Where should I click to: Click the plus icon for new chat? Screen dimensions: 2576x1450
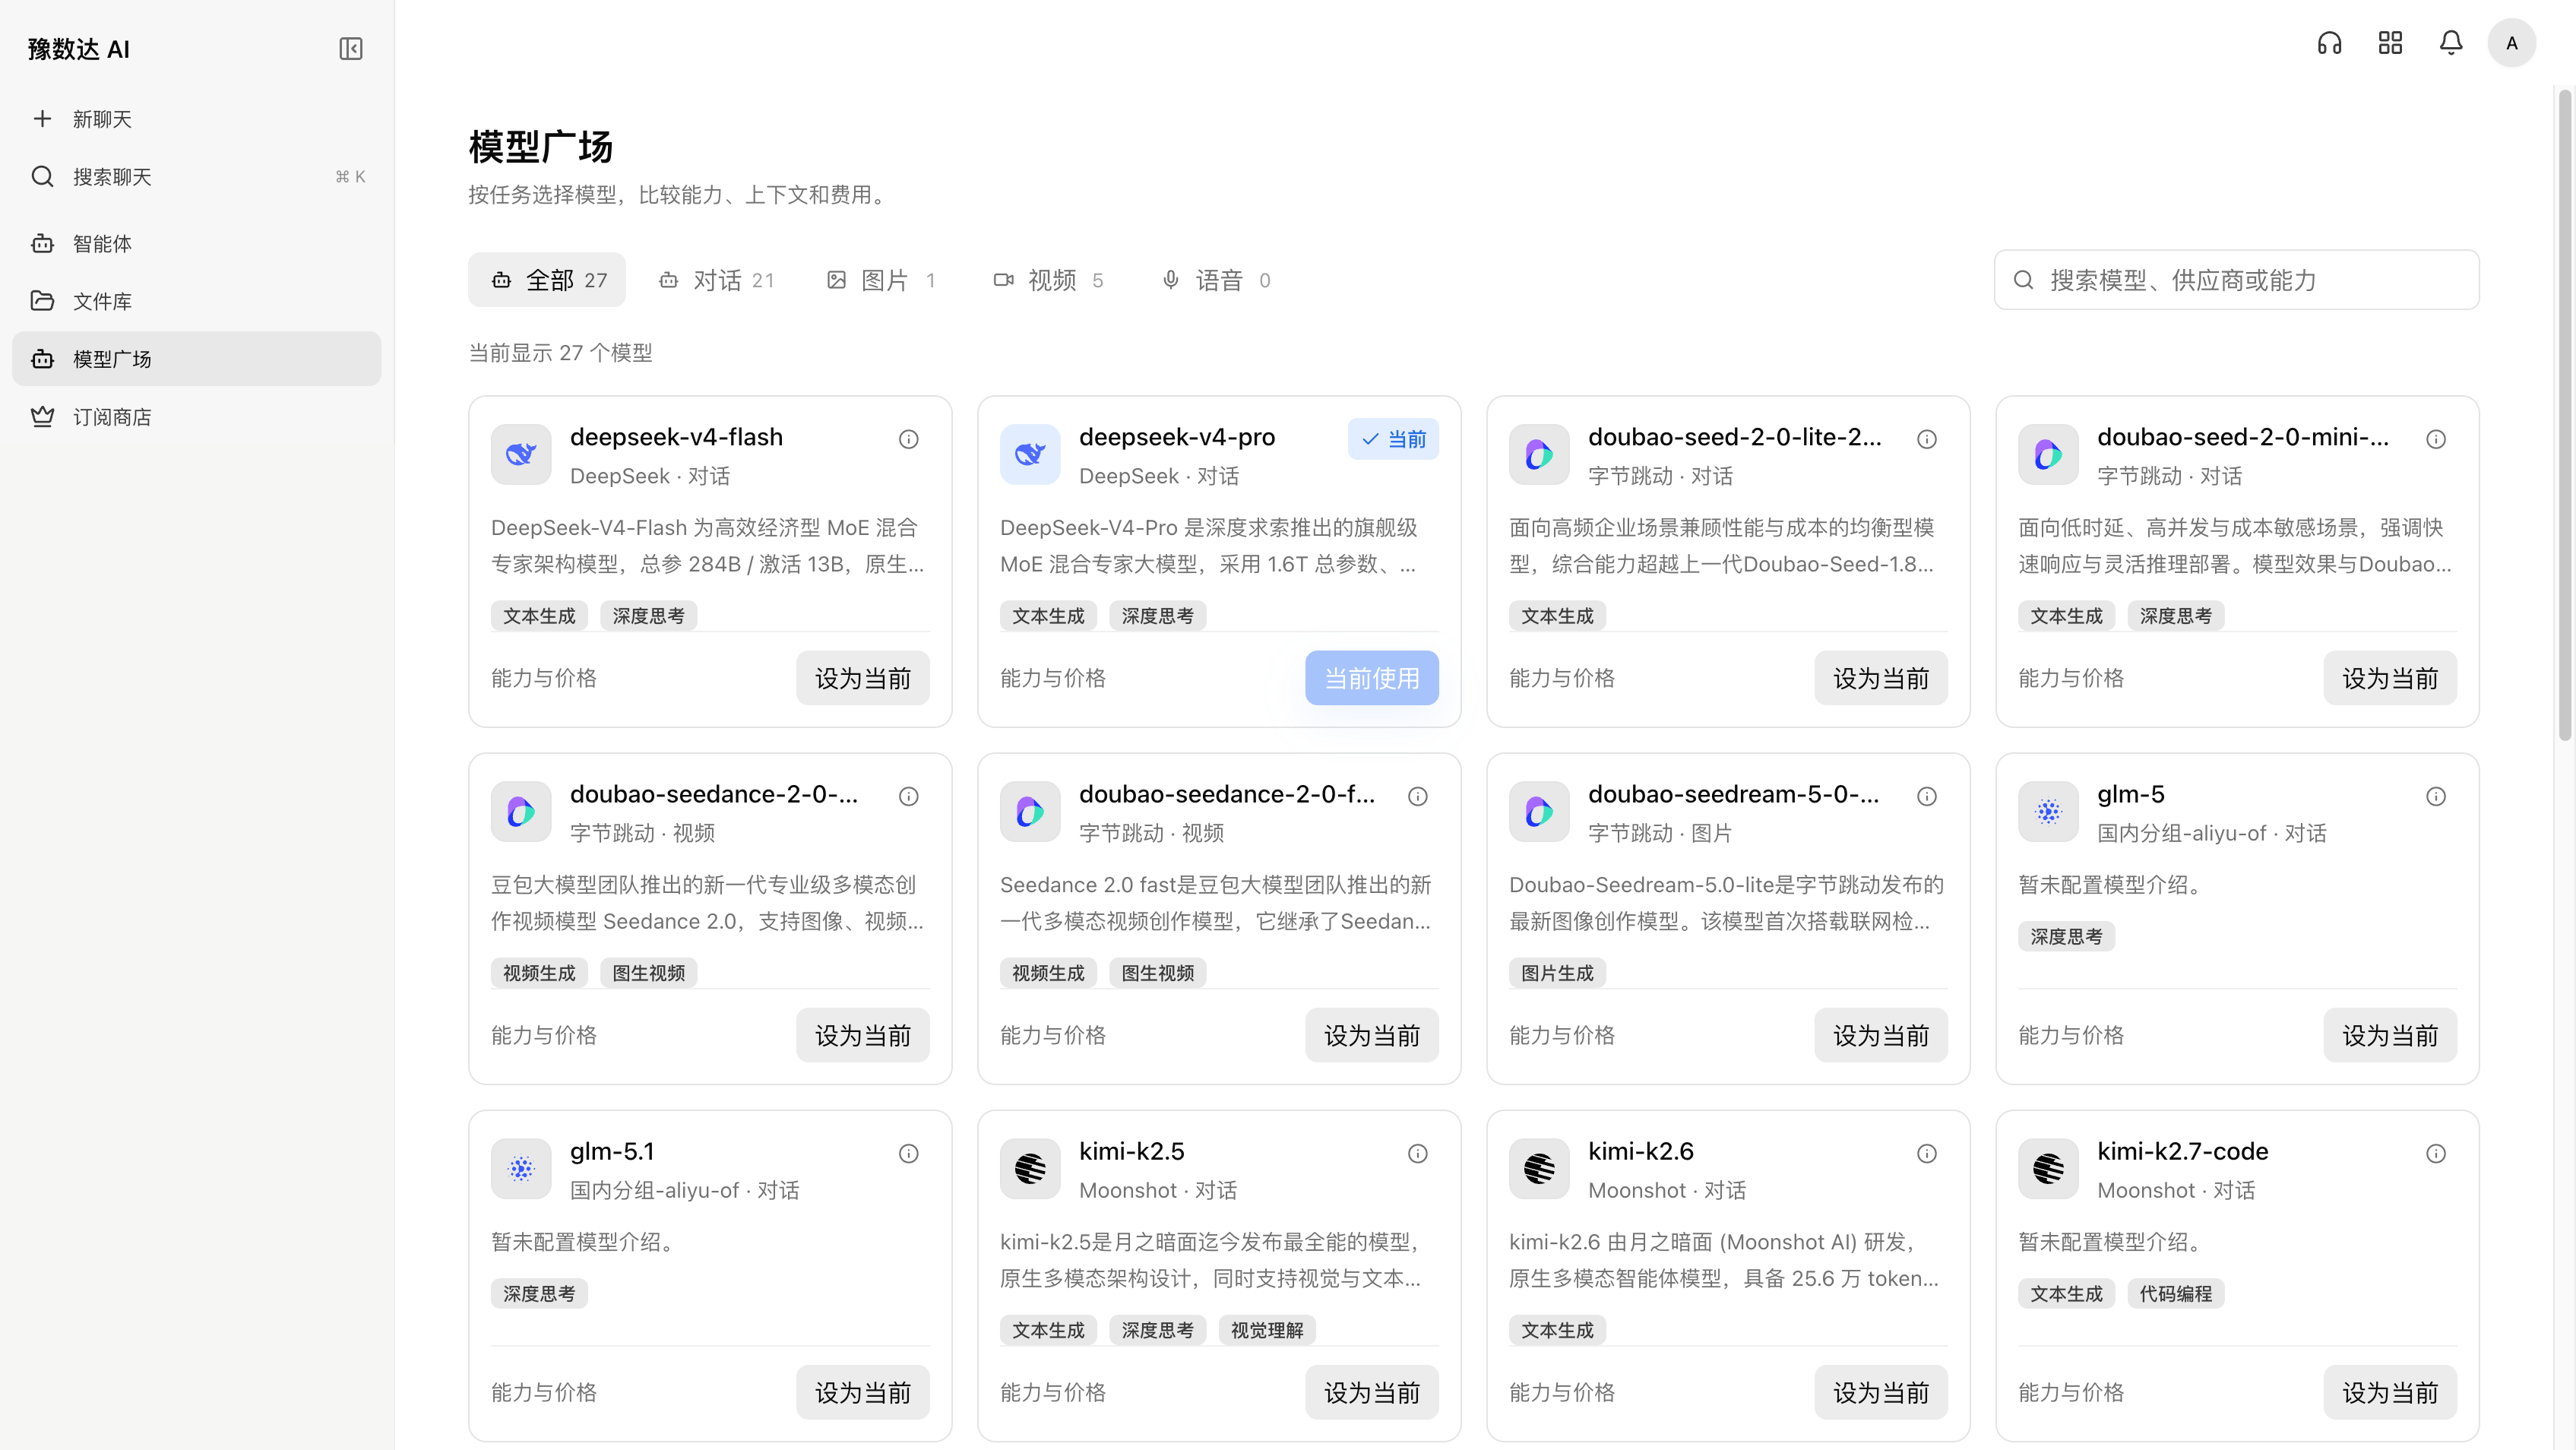pyautogui.click(x=42, y=119)
